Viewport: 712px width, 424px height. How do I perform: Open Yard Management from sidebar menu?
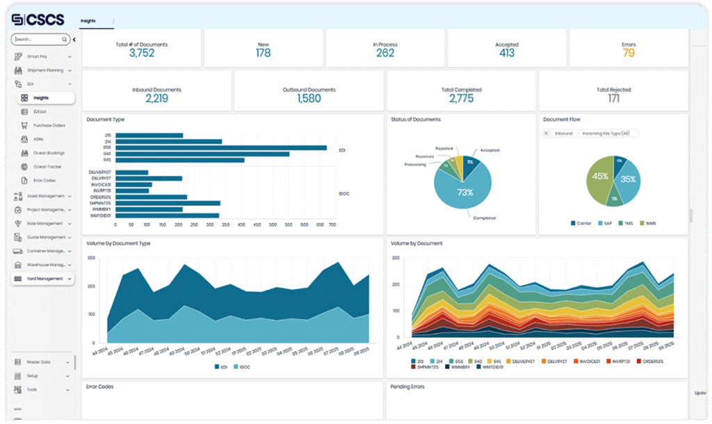(x=42, y=278)
